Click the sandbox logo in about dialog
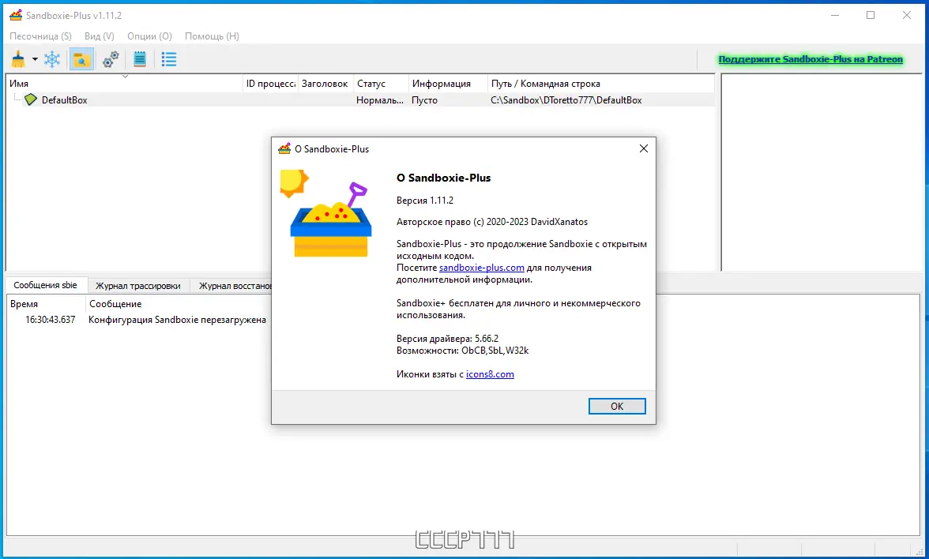 (x=325, y=213)
